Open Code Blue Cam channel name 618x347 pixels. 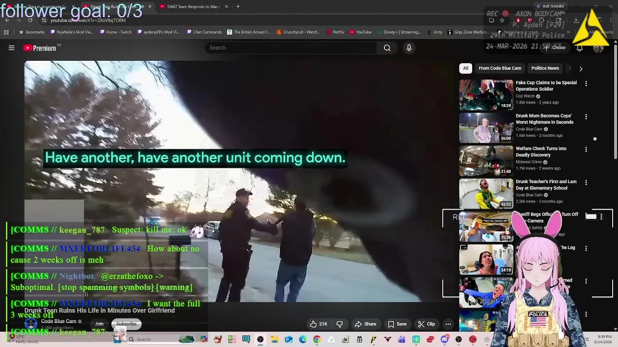tap(58, 321)
